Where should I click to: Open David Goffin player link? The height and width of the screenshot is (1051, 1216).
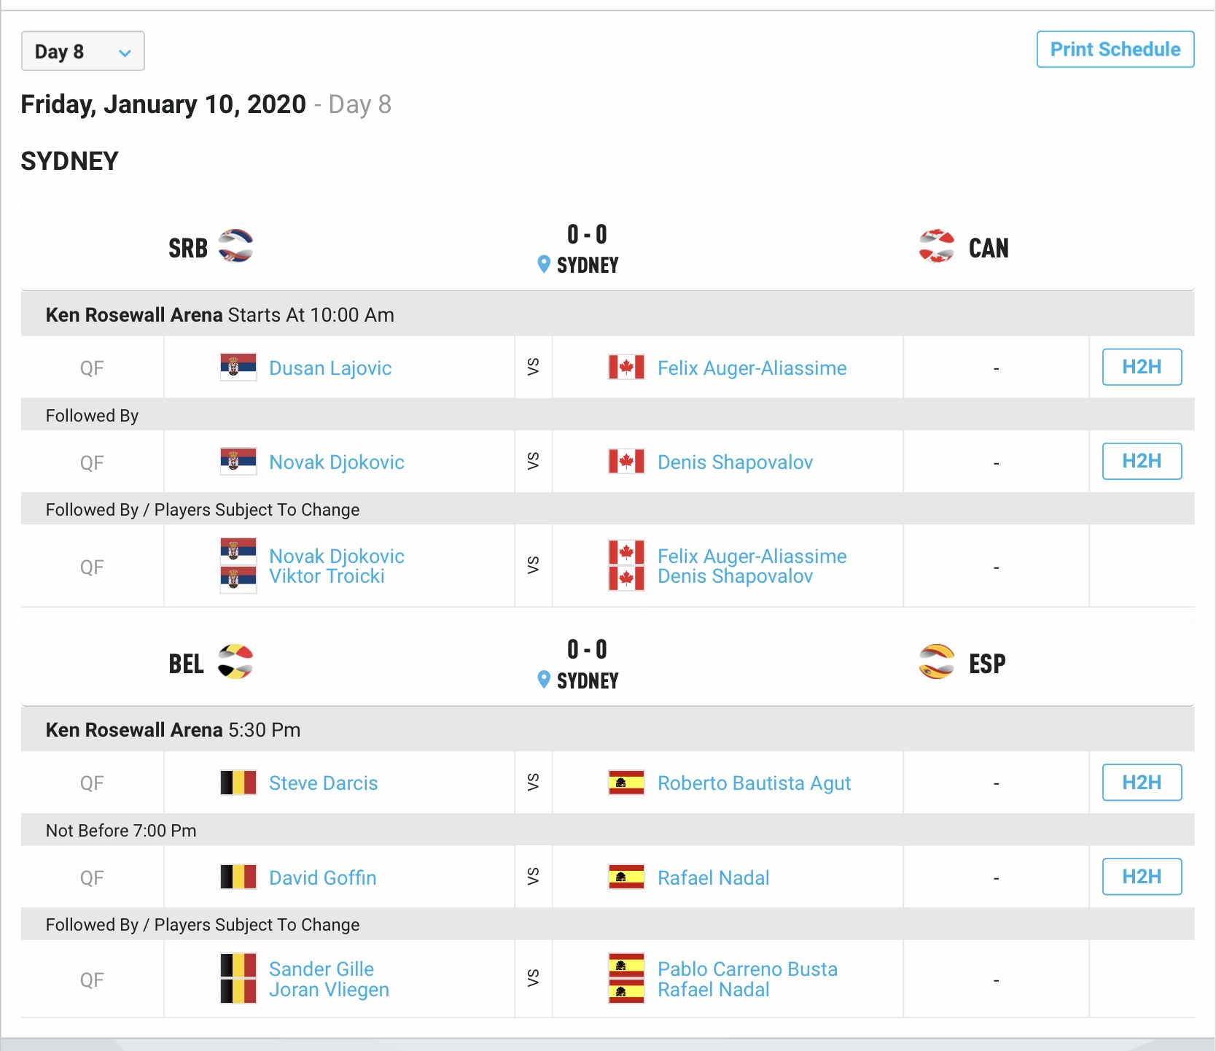tap(322, 878)
